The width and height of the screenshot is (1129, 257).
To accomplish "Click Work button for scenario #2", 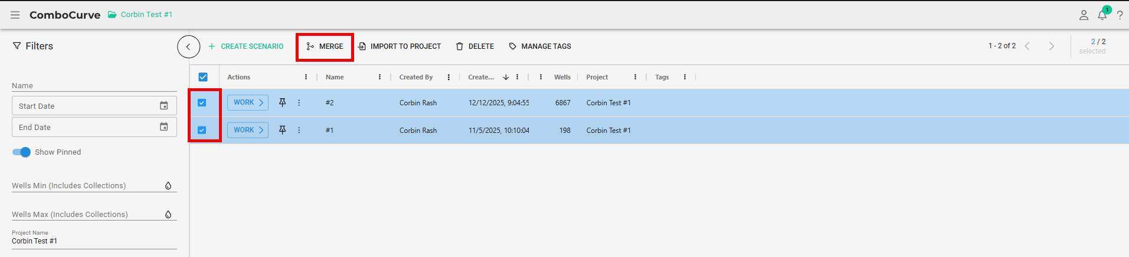I will click(x=248, y=103).
